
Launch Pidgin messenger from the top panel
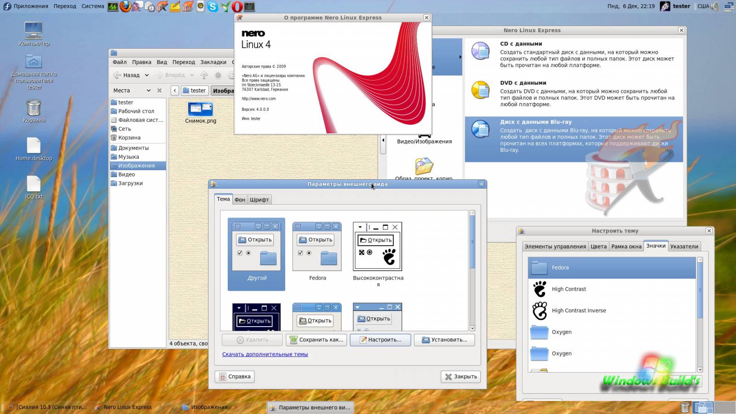point(137,6)
